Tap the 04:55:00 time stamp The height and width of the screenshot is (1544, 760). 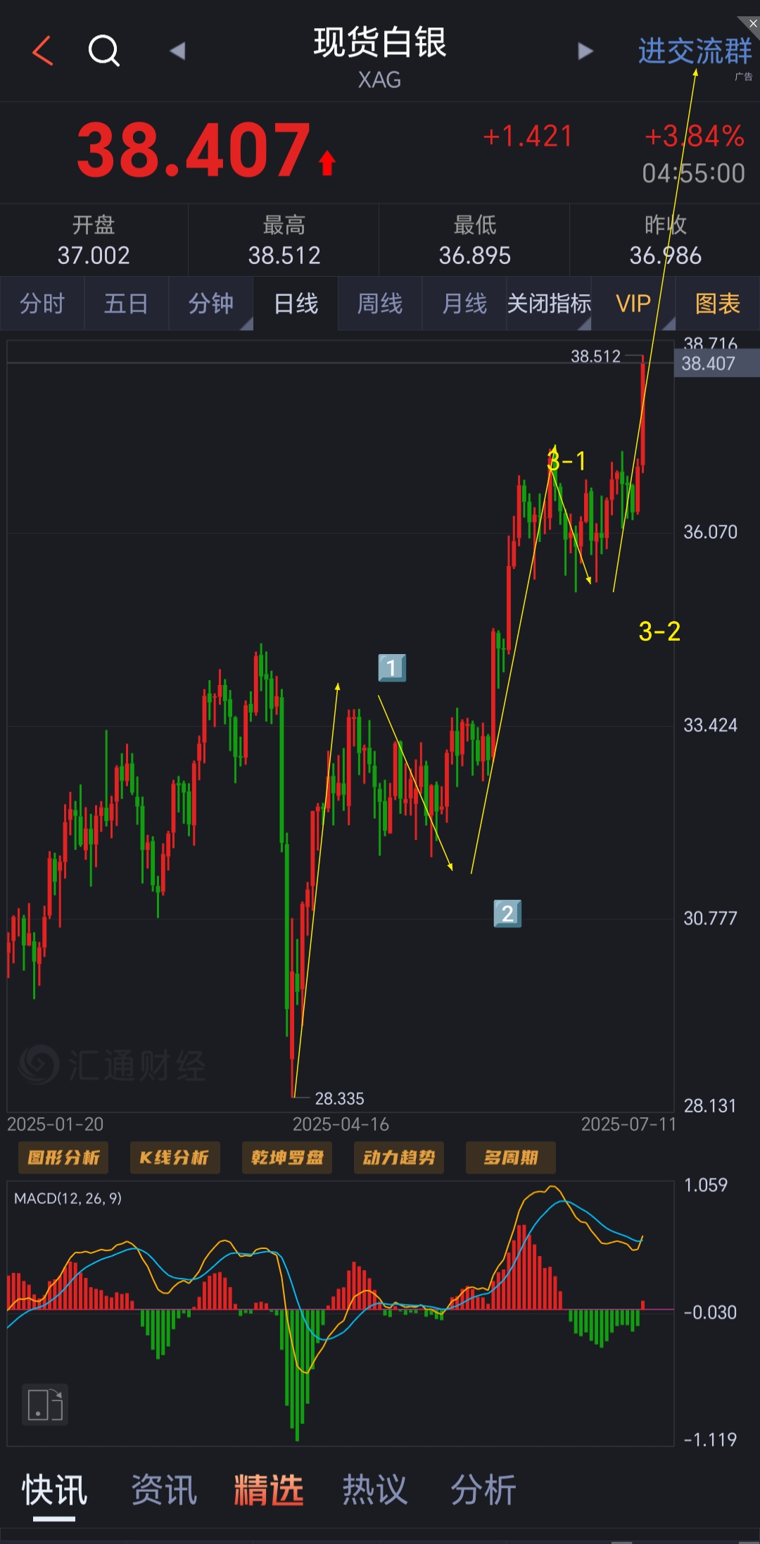pyautogui.click(x=693, y=173)
